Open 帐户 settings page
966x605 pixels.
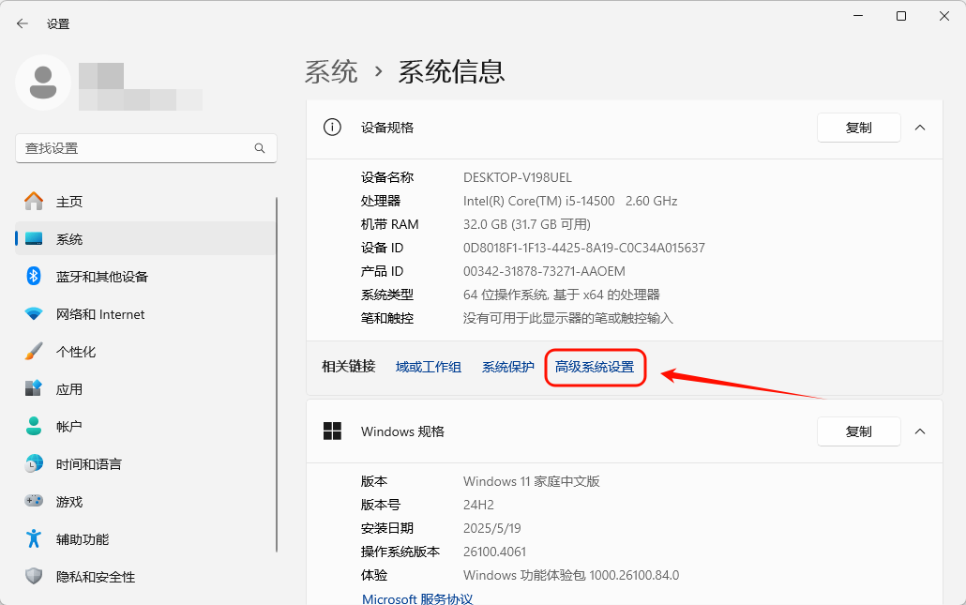coord(145,427)
